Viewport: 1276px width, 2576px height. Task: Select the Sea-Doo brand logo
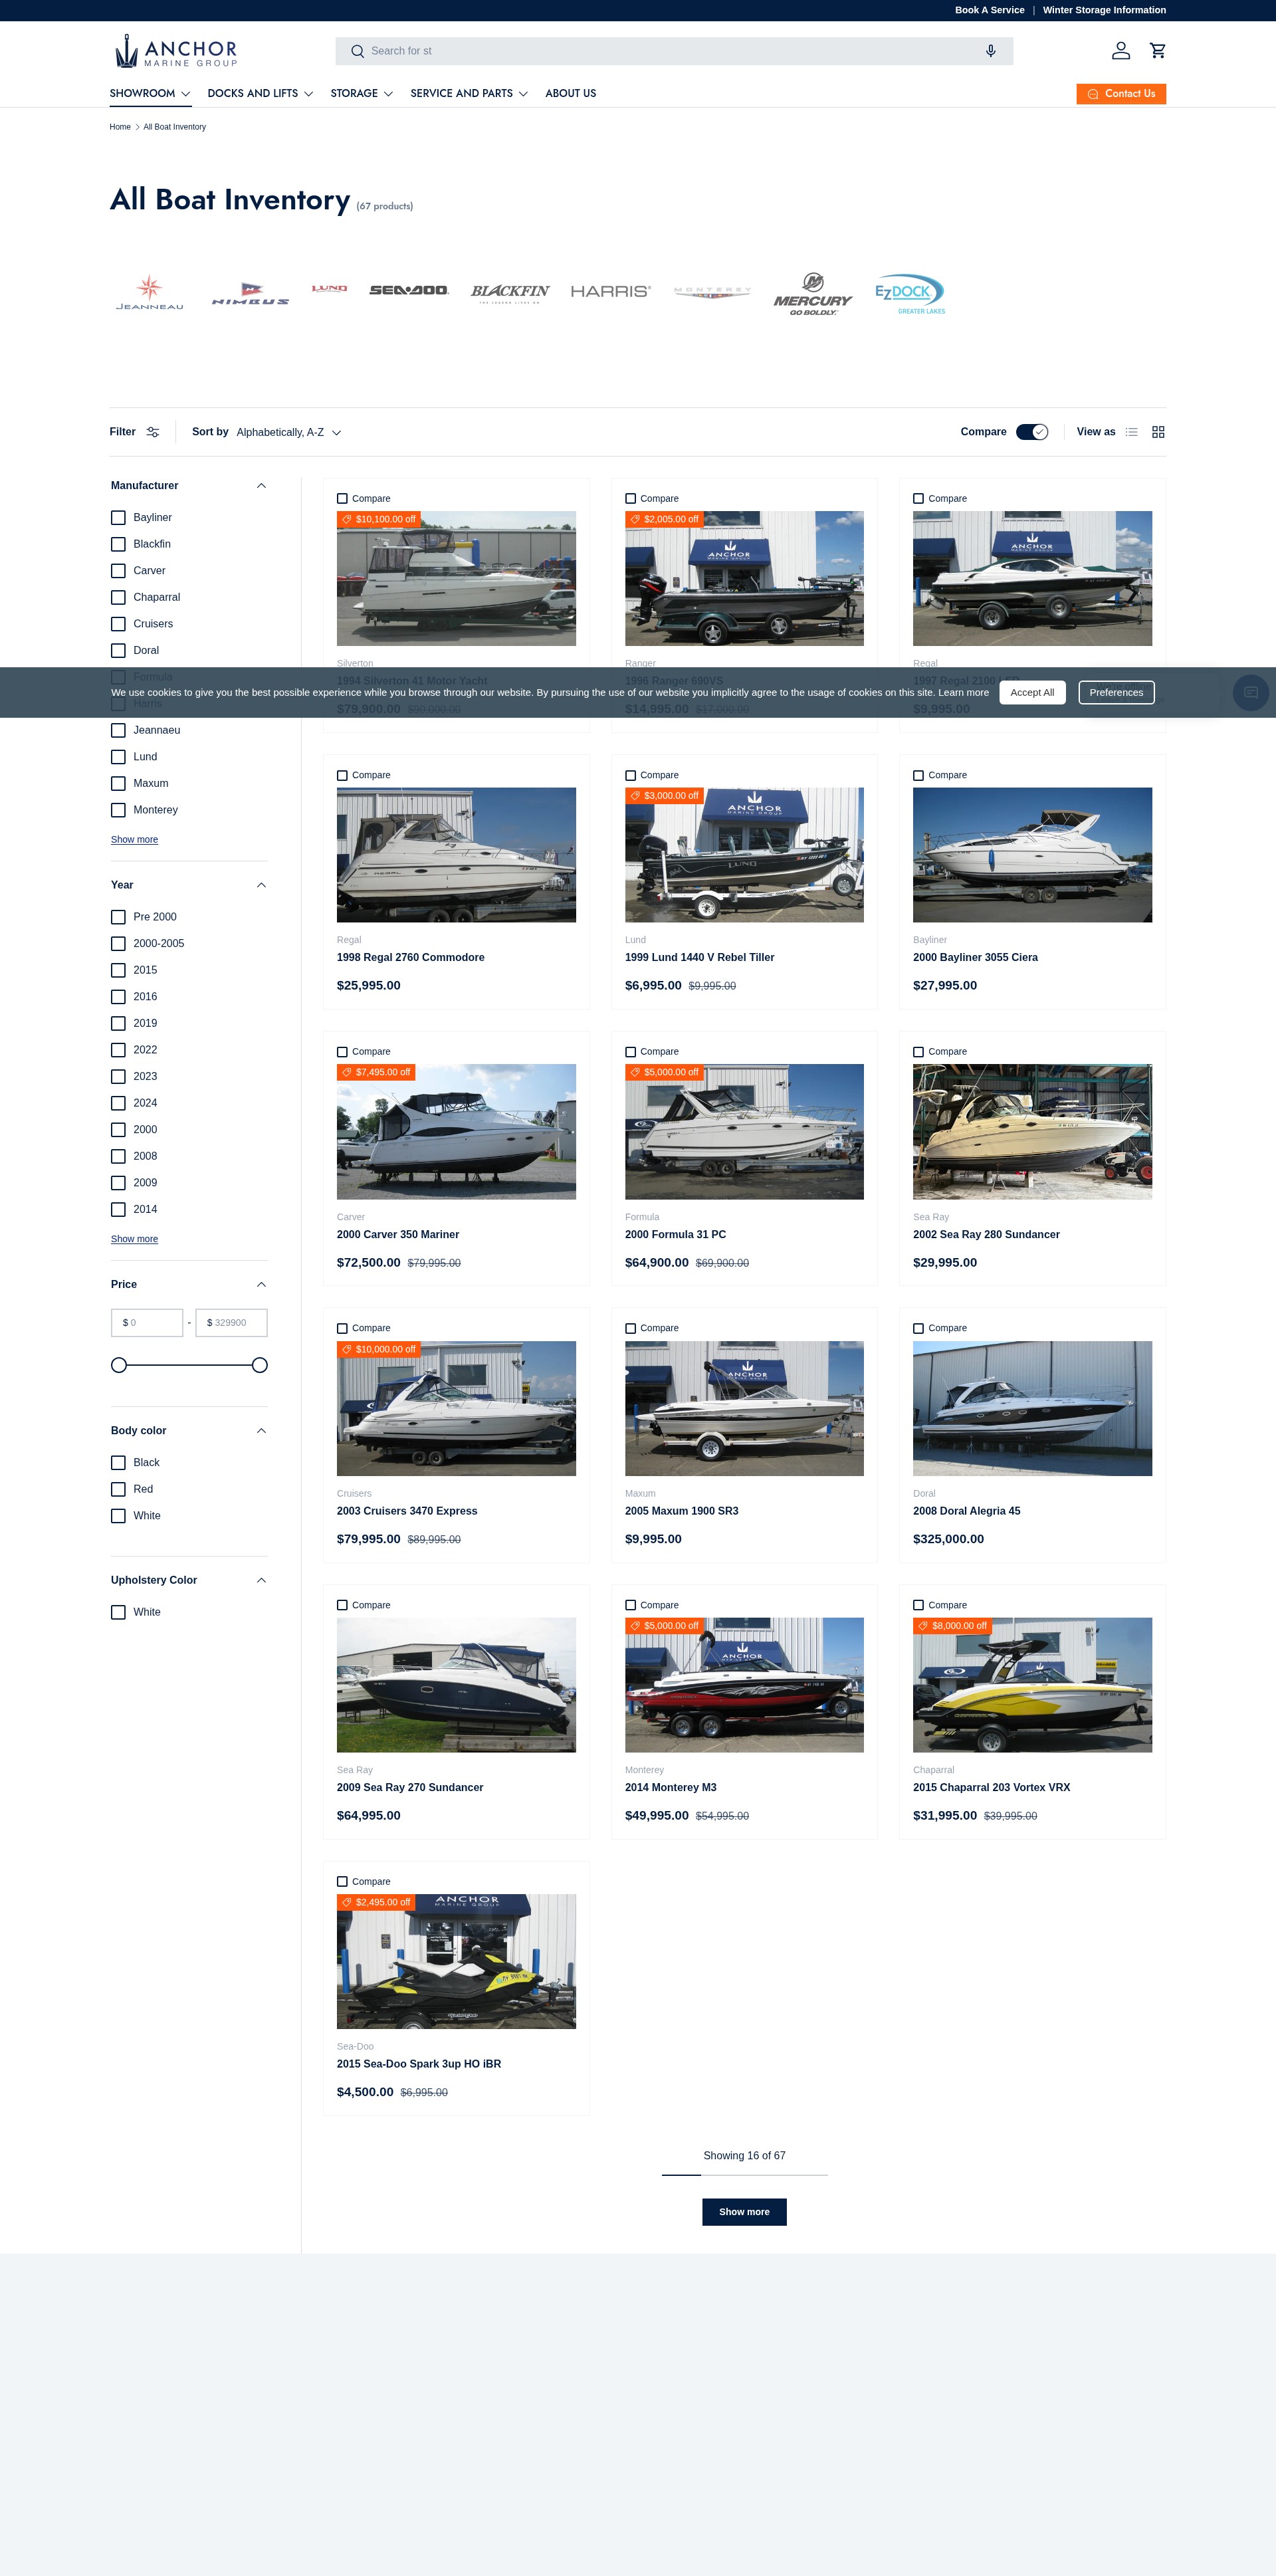click(409, 290)
